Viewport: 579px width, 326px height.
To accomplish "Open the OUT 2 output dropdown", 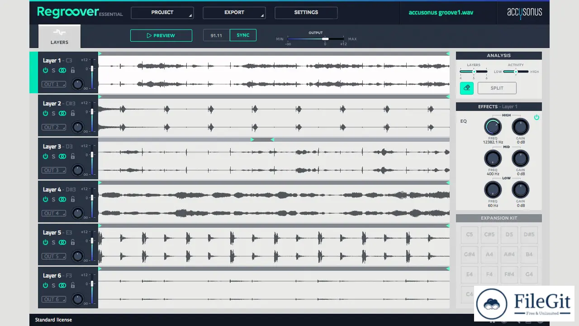I will 54,127.
